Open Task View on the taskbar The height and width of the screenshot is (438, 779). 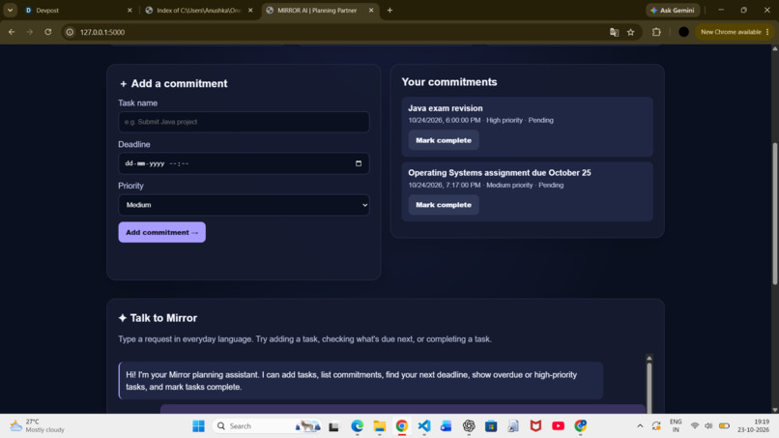[333, 426]
